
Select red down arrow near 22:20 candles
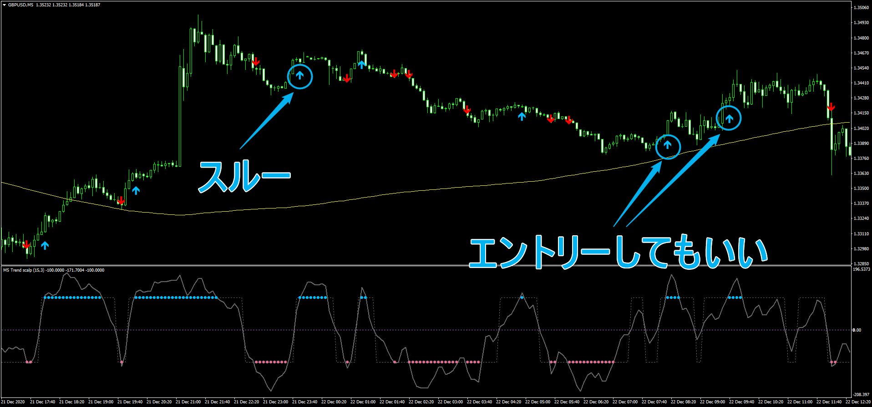[256, 61]
